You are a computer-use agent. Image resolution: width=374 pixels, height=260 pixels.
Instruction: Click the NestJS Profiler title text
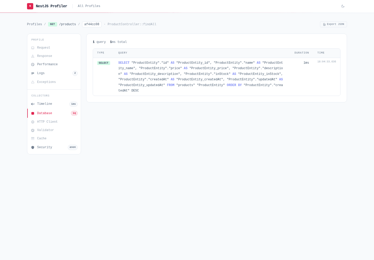(51, 6)
